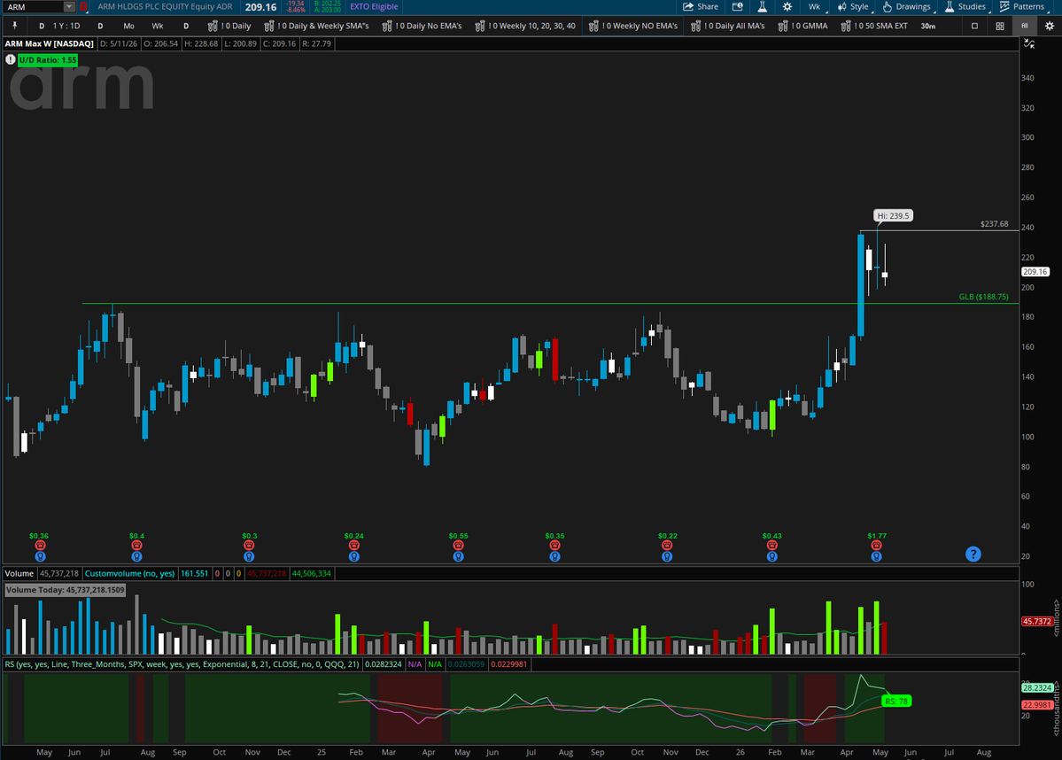Open chart settings gear in the top bar

[787, 7]
